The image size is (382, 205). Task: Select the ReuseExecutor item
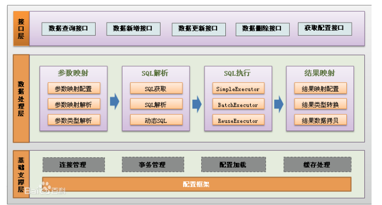pos(238,120)
